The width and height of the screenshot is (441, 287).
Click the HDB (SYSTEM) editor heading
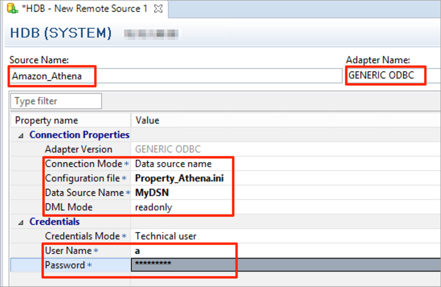(x=60, y=33)
